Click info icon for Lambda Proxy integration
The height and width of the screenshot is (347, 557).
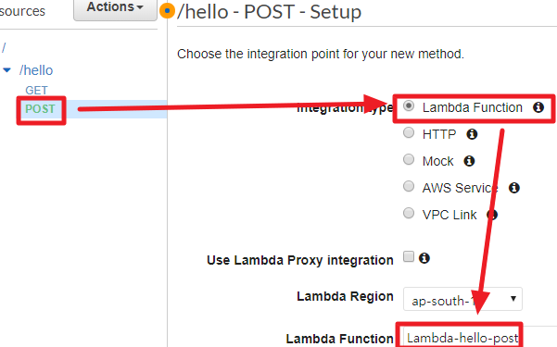(424, 258)
